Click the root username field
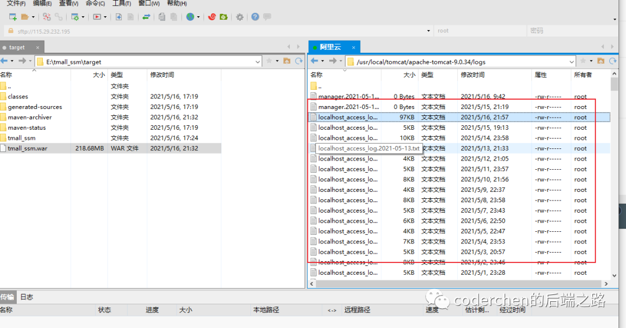Viewport: 626px width, 328px height. pos(481,31)
